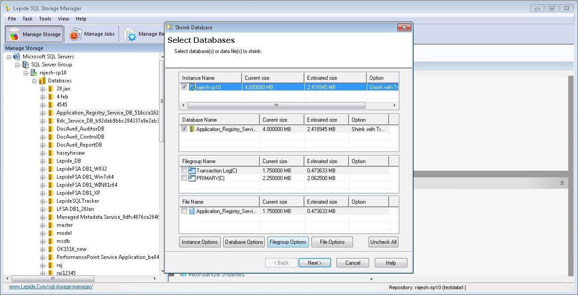Viewport: 578px width, 295px height.
Task: Expand the DocAve6_ControlDB database node
Action: click(43, 137)
